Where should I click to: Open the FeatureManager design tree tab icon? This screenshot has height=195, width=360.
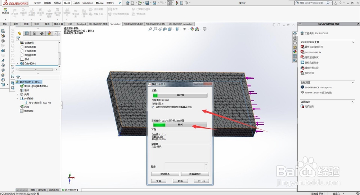point(19,34)
